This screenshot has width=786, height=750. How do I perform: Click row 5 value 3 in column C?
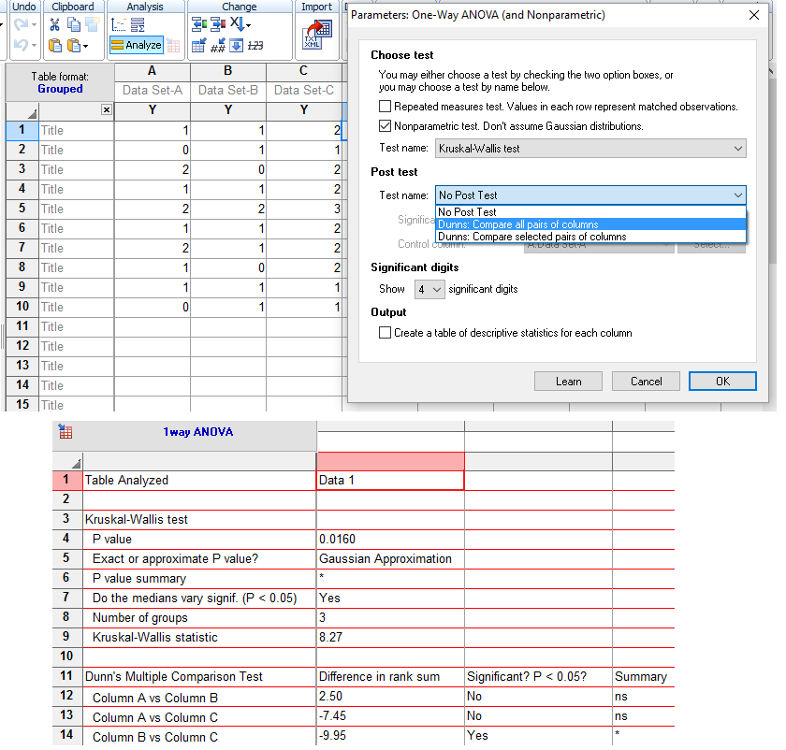click(304, 209)
